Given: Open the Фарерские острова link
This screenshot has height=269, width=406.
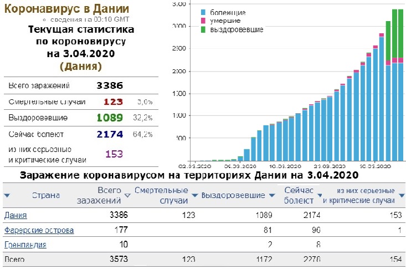Looking at the screenshot, I should 39,230.
